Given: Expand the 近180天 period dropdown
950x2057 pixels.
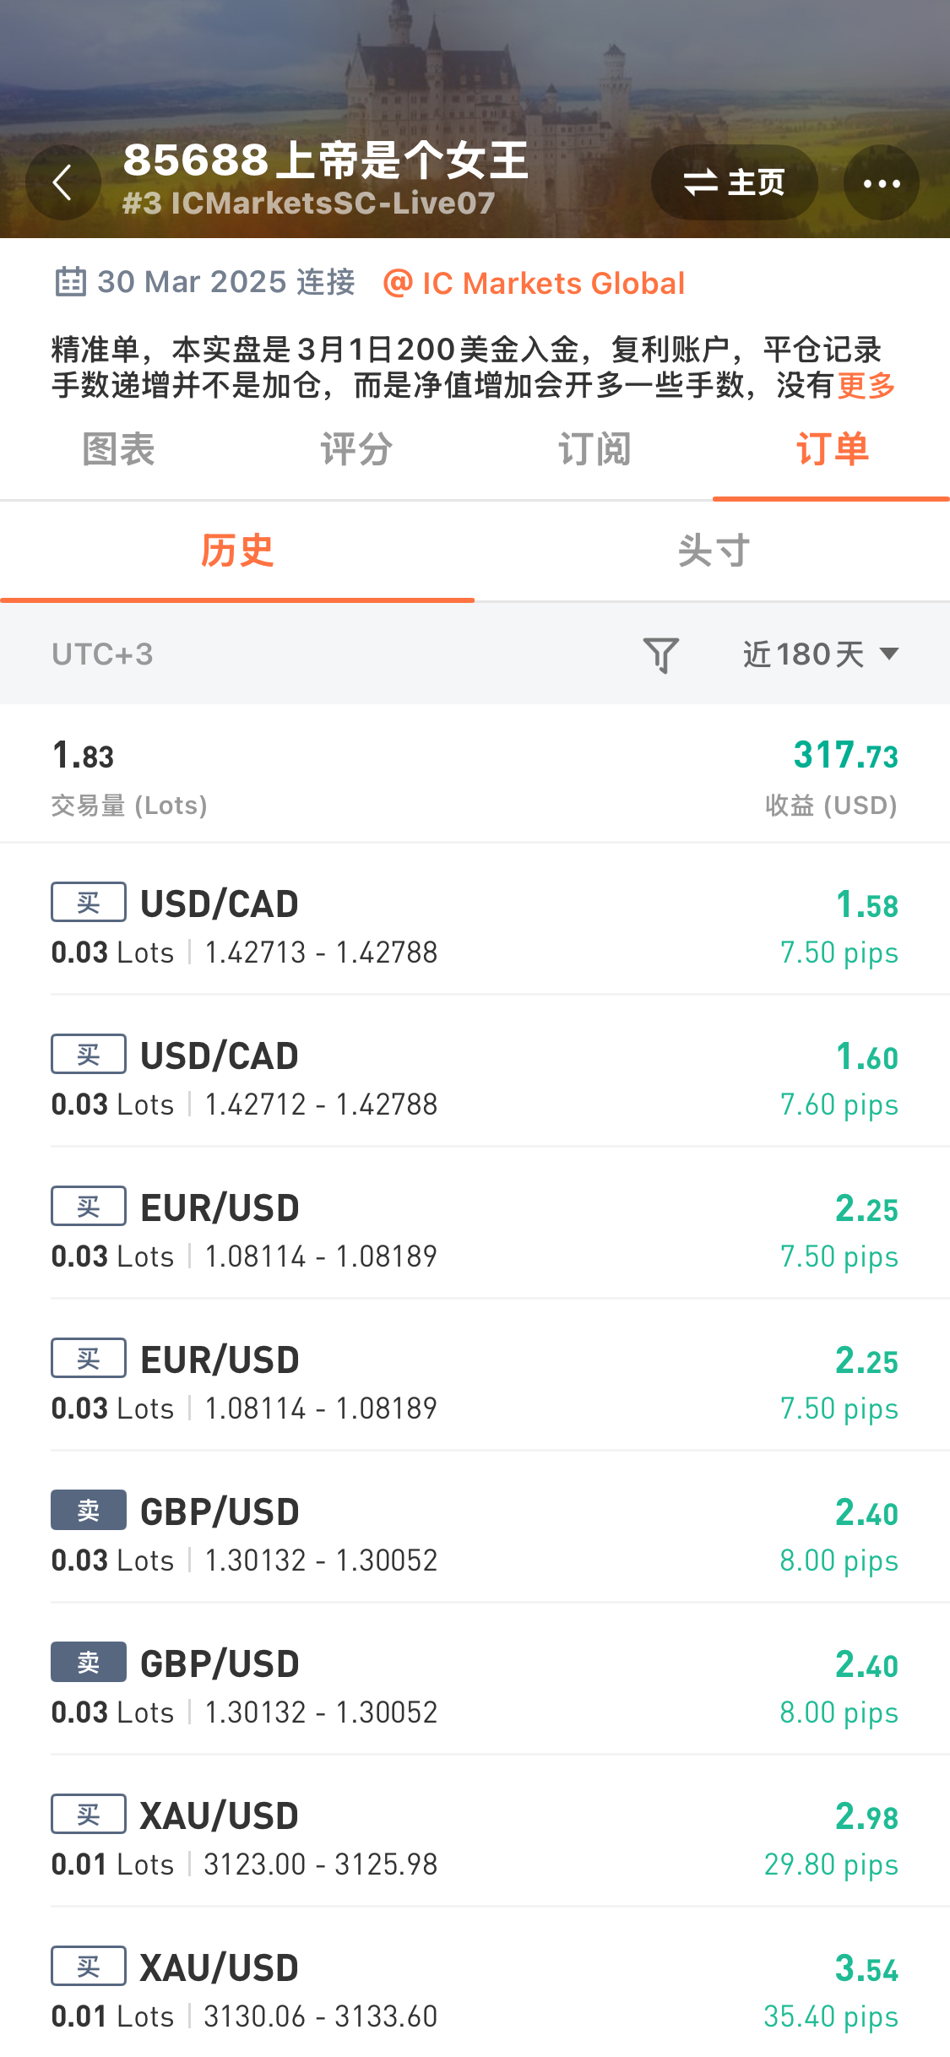Looking at the screenshot, I should (x=821, y=654).
